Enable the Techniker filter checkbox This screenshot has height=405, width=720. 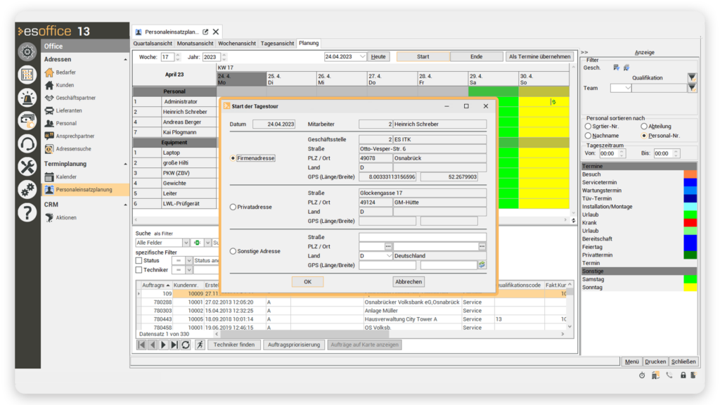click(x=139, y=270)
